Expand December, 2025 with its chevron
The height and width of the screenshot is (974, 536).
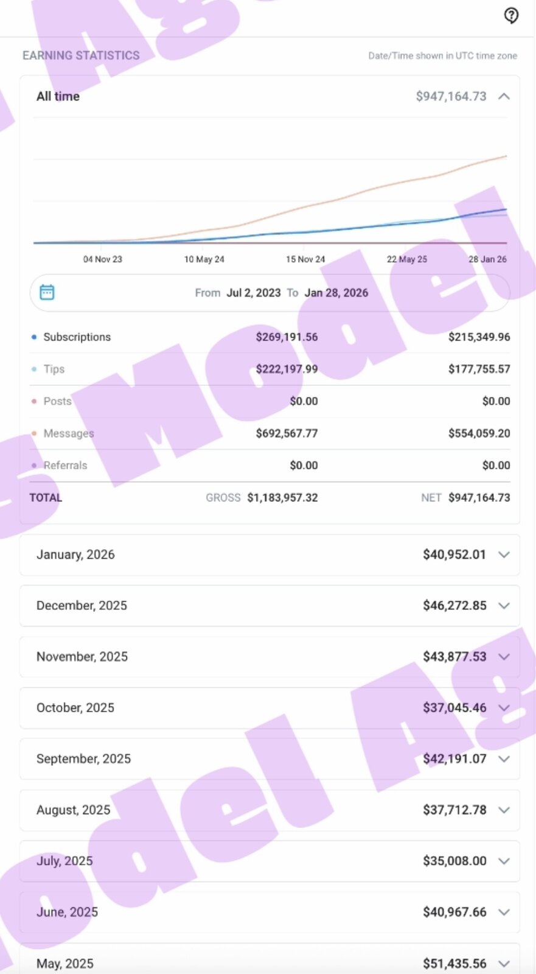504,606
